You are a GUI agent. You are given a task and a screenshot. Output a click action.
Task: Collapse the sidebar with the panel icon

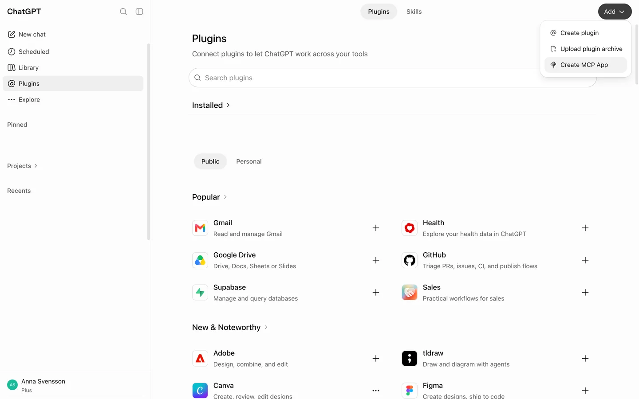point(139,12)
